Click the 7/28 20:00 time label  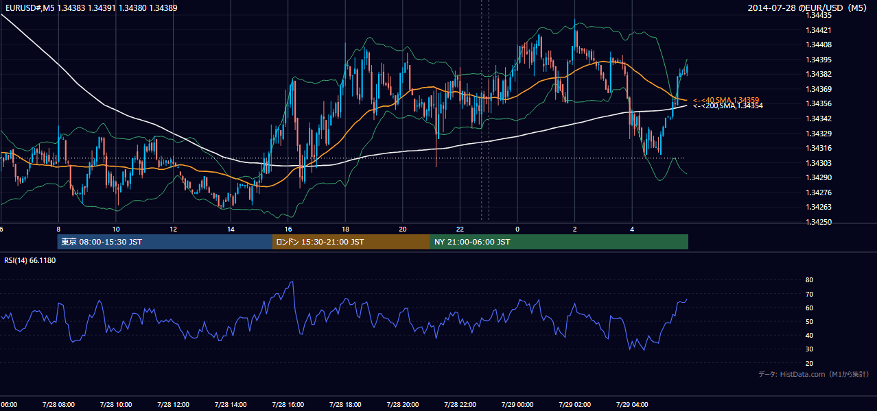403,405
